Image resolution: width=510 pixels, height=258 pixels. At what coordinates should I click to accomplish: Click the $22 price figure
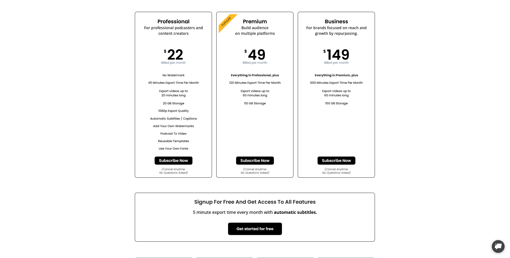coord(175,55)
